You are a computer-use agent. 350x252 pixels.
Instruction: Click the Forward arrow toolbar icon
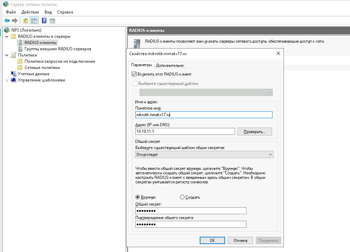[x=15, y=20]
